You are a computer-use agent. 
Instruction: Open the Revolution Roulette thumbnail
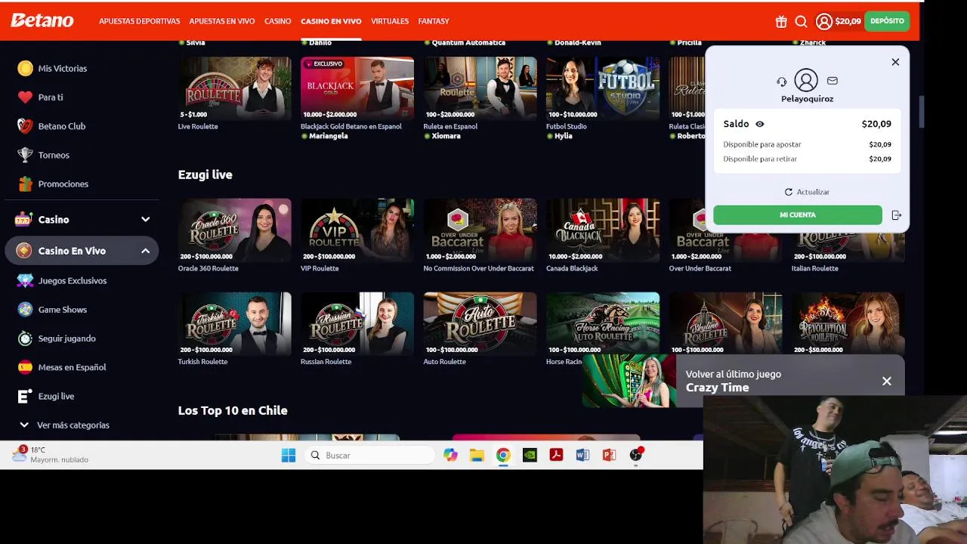(848, 323)
